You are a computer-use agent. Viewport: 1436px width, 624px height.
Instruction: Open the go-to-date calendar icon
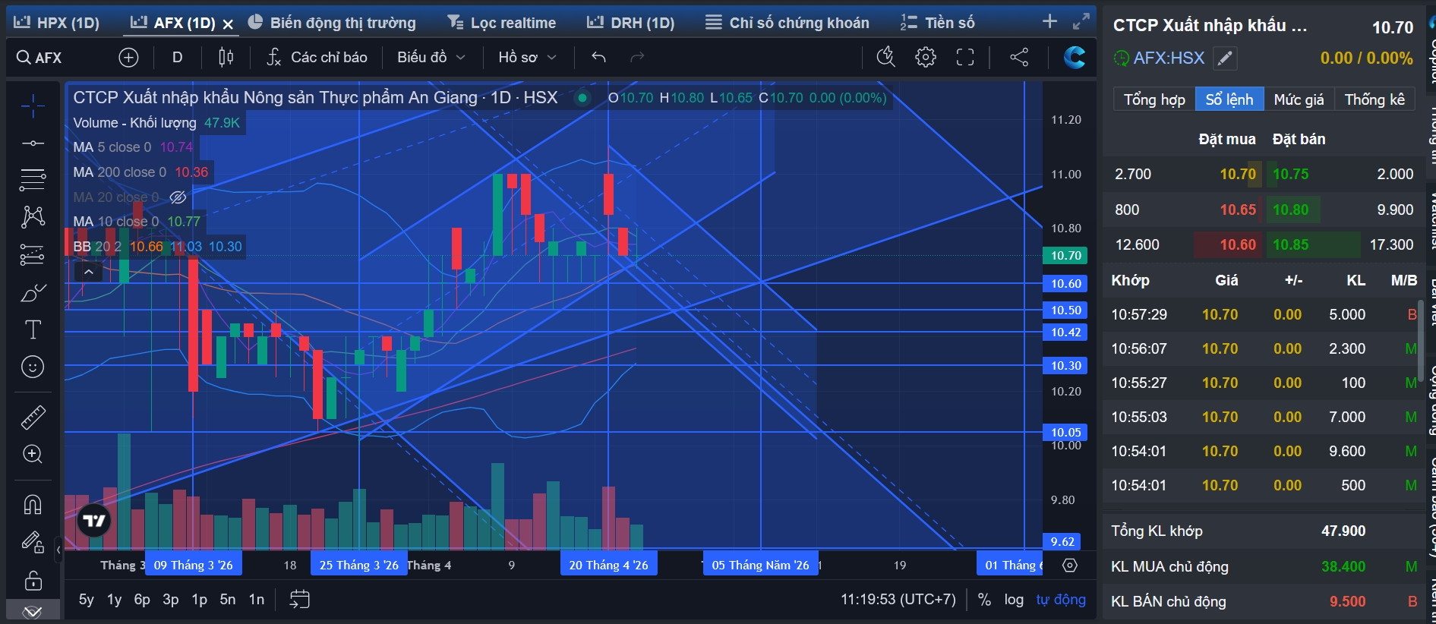(299, 599)
